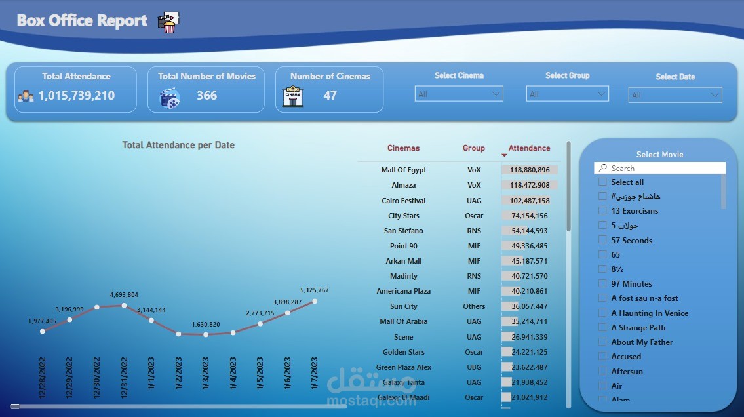Select the Point 90 cinema row
Screen dimensions: 744x417
[x=458, y=247]
